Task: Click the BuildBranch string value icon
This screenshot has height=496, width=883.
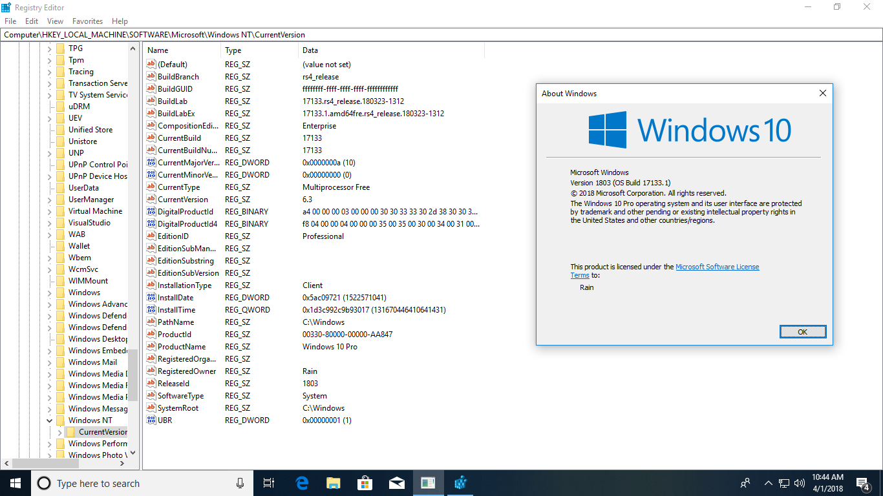Action: coord(151,77)
